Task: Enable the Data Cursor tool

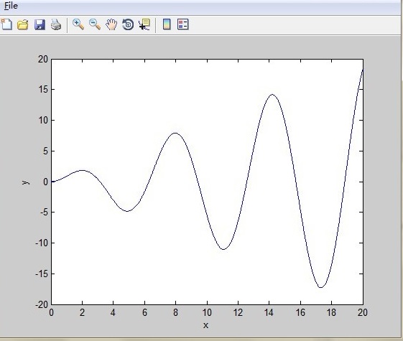Action: [x=144, y=24]
